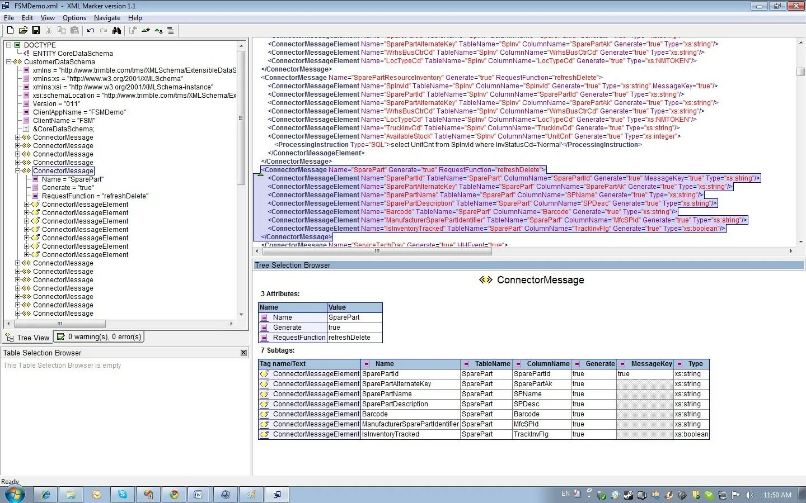Image resolution: width=806 pixels, height=503 pixels.
Task: Click the Tag name/Text column header
Action: pos(310,364)
